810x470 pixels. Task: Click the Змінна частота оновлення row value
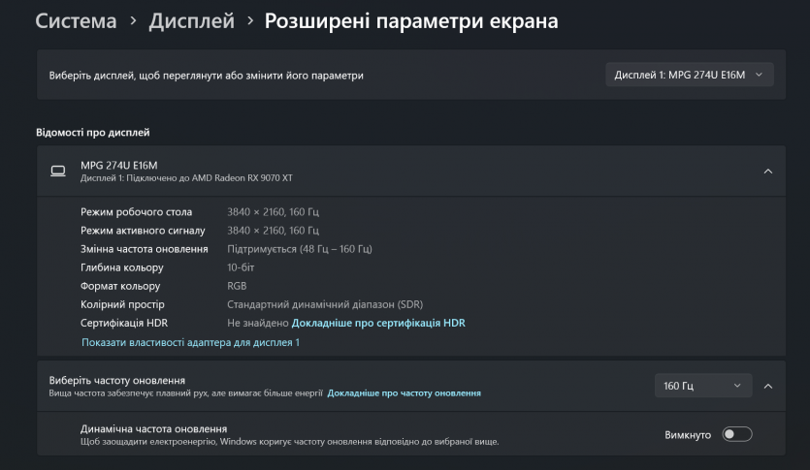(300, 249)
